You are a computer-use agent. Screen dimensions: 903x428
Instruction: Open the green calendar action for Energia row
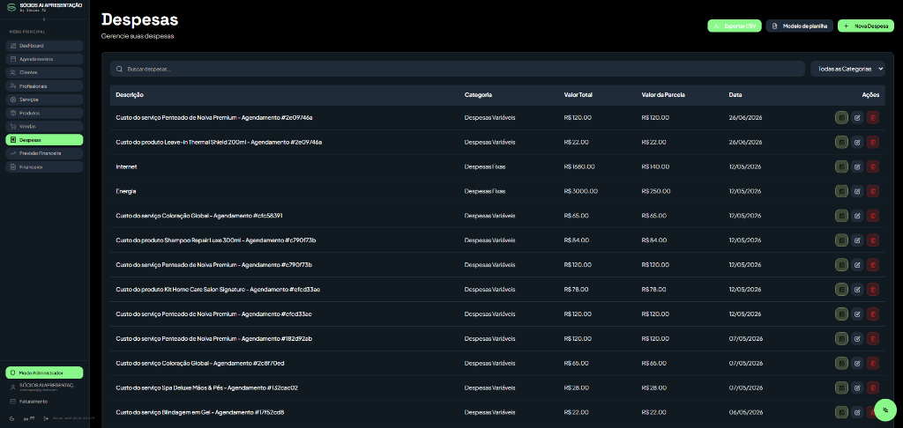pos(841,191)
